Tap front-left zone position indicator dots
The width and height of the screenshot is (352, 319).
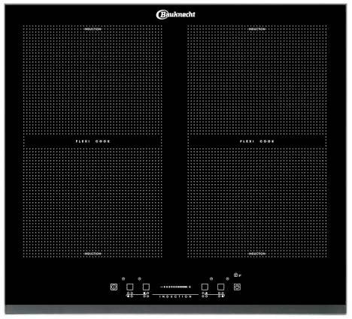tap(130, 295)
